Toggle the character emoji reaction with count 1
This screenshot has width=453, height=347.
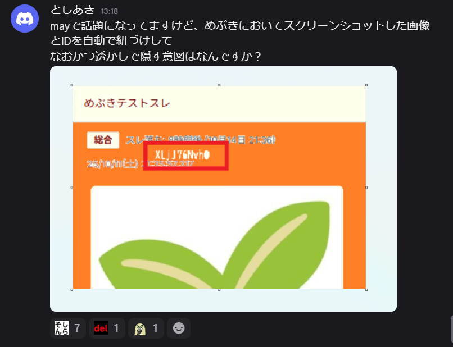pyautogui.click(x=146, y=328)
